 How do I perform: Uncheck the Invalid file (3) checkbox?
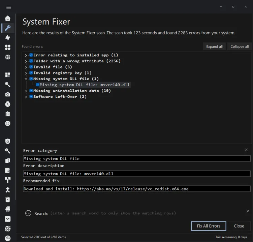pyautogui.click(x=31, y=67)
